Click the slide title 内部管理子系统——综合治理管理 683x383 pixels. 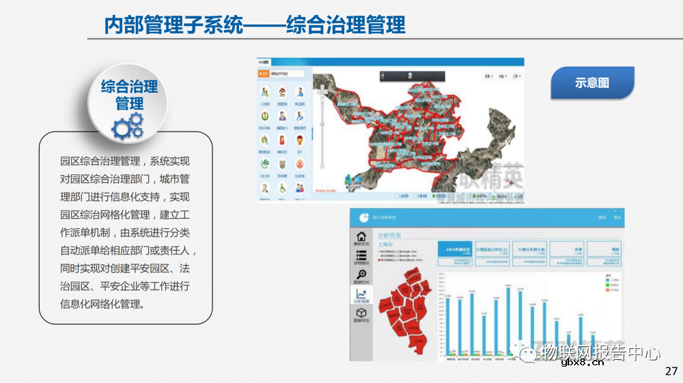coord(255,25)
